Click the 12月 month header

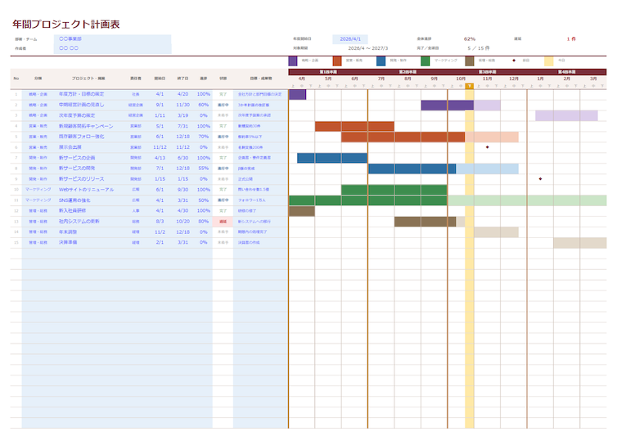click(514, 79)
